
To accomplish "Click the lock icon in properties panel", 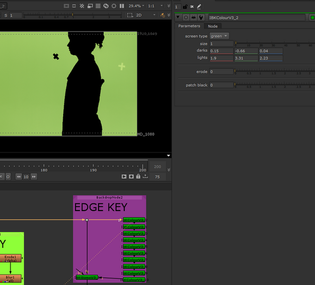I will [185, 7].
